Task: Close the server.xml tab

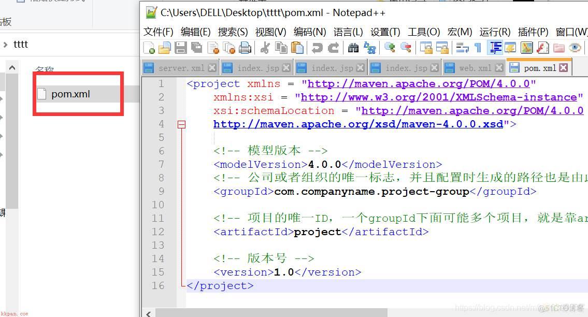Action: [212, 67]
